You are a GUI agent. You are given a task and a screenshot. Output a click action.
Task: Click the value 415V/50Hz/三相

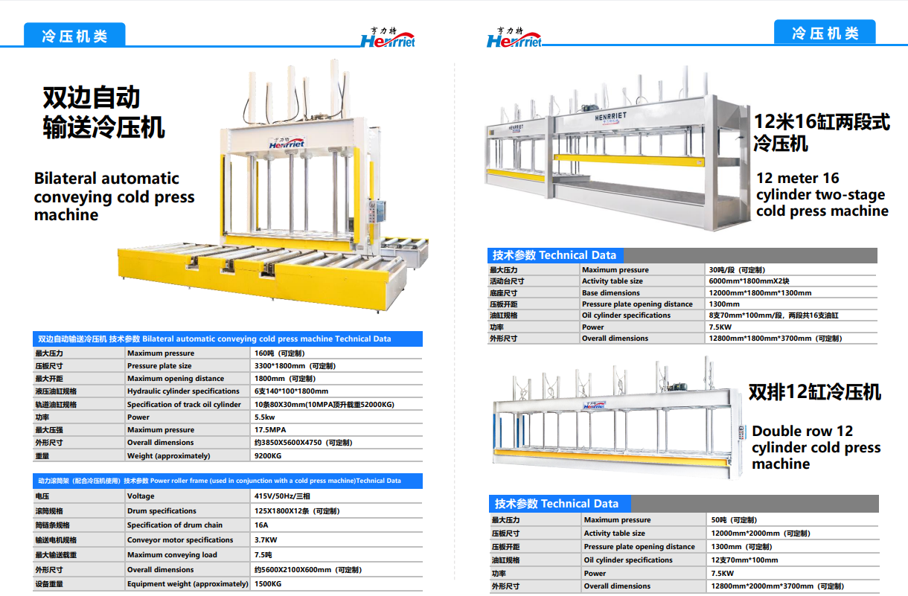click(282, 496)
